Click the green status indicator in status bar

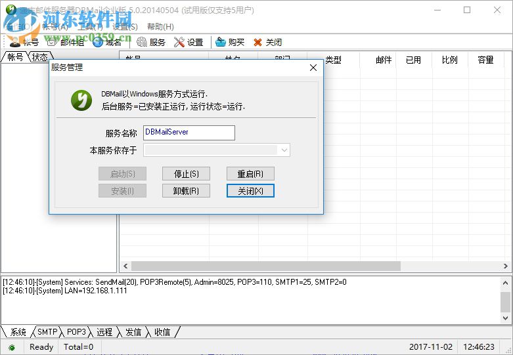[x=12, y=347]
